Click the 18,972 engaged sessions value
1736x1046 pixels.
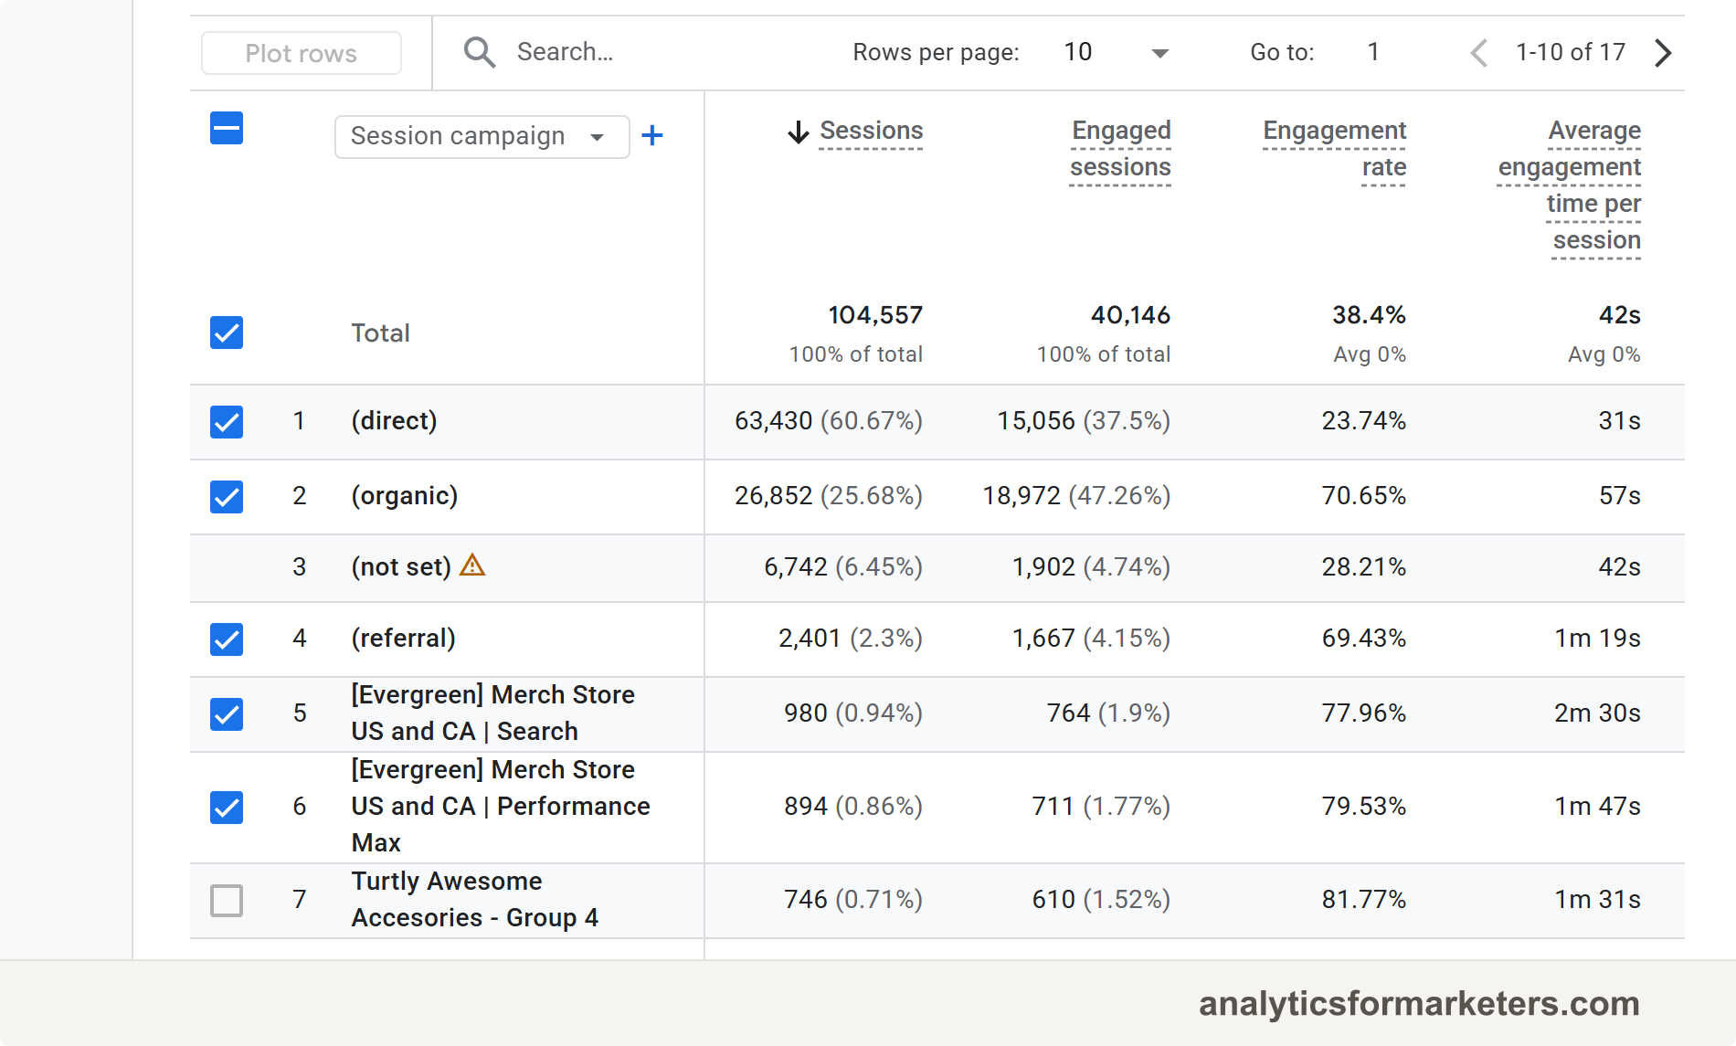[x=1021, y=496]
